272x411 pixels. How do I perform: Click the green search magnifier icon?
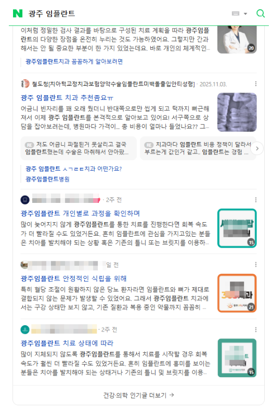[260, 14]
